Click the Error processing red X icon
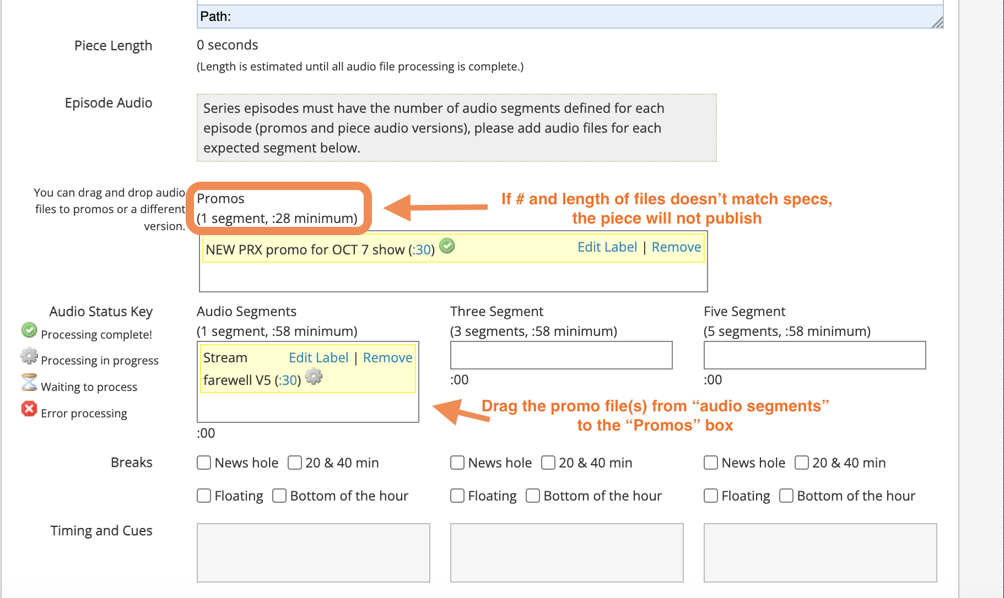 [29, 409]
